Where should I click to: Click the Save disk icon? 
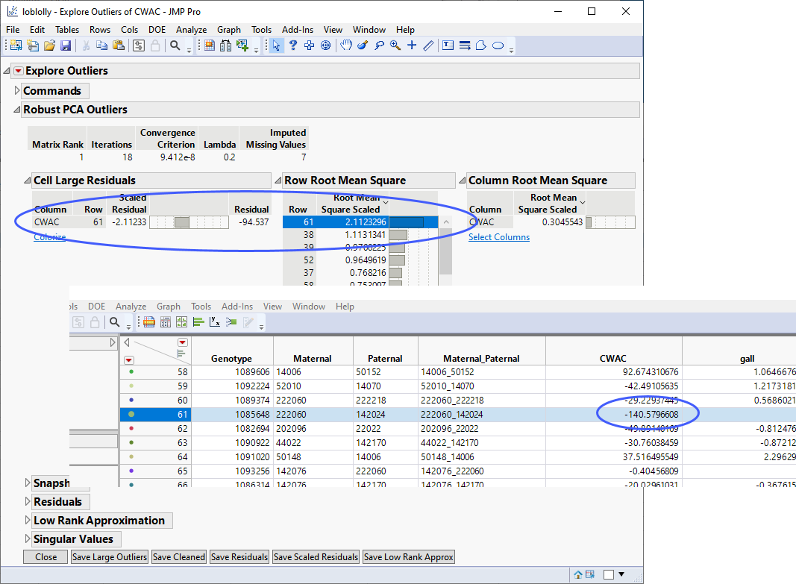click(x=66, y=45)
